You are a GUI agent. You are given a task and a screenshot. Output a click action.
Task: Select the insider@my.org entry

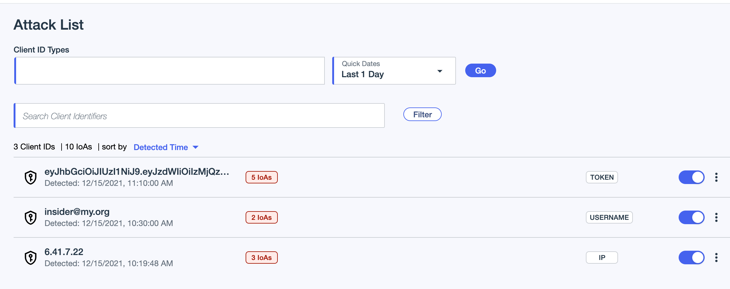(x=77, y=212)
